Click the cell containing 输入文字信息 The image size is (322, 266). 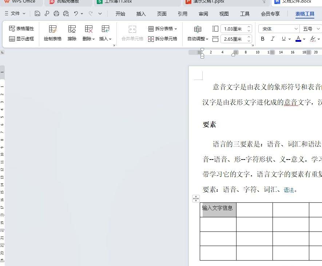[218, 210]
